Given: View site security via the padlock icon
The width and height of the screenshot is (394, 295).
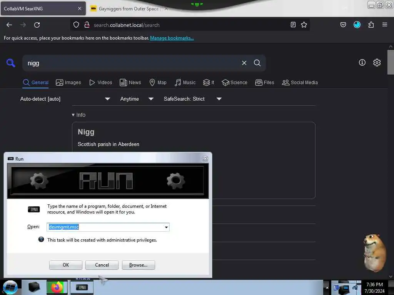Looking at the screenshot, I should tap(87, 25).
